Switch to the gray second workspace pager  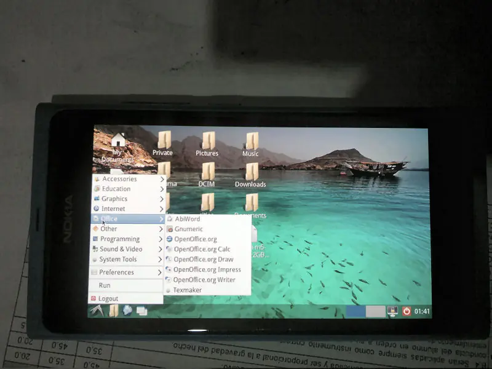(376, 312)
